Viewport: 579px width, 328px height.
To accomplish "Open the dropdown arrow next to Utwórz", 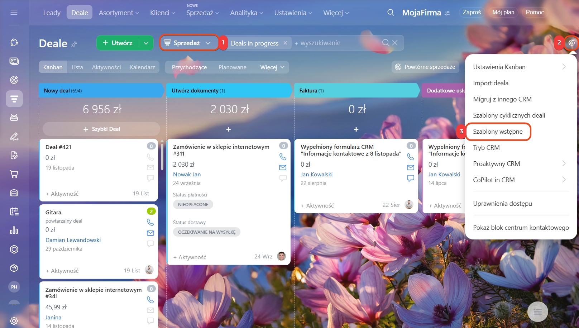I will coord(146,43).
